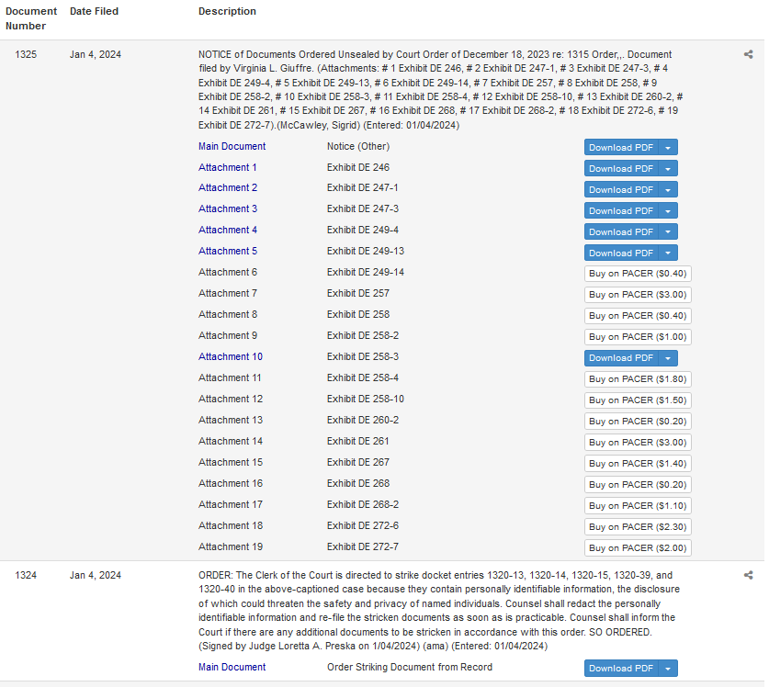The image size is (769, 687).
Task: Expand download options for Exhibit DE 258-3
Action: 668,358
